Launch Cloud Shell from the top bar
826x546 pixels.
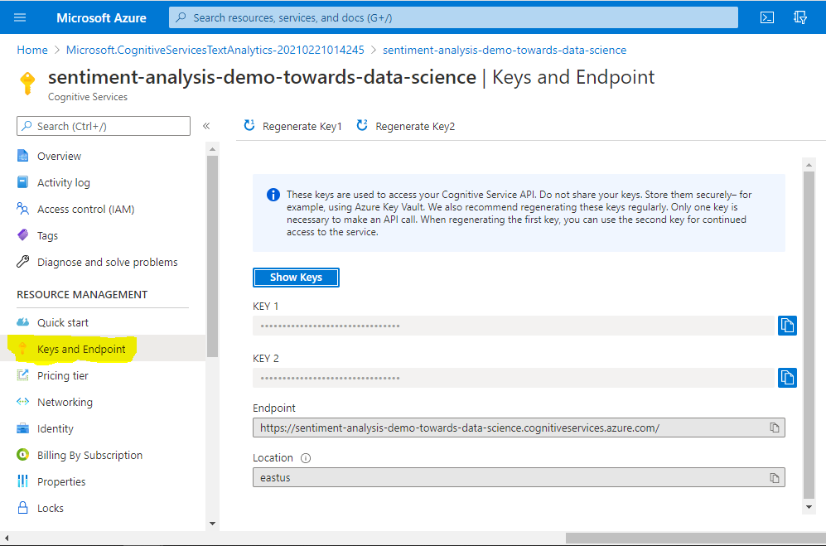767,17
